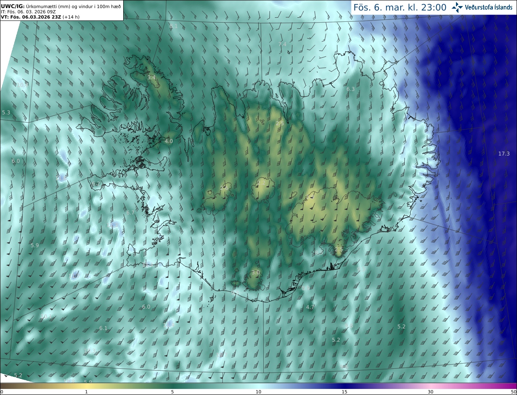This screenshot has height=395, width=517.
Task: Click the 30 tick on the colour scale
Action: coord(431,392)
